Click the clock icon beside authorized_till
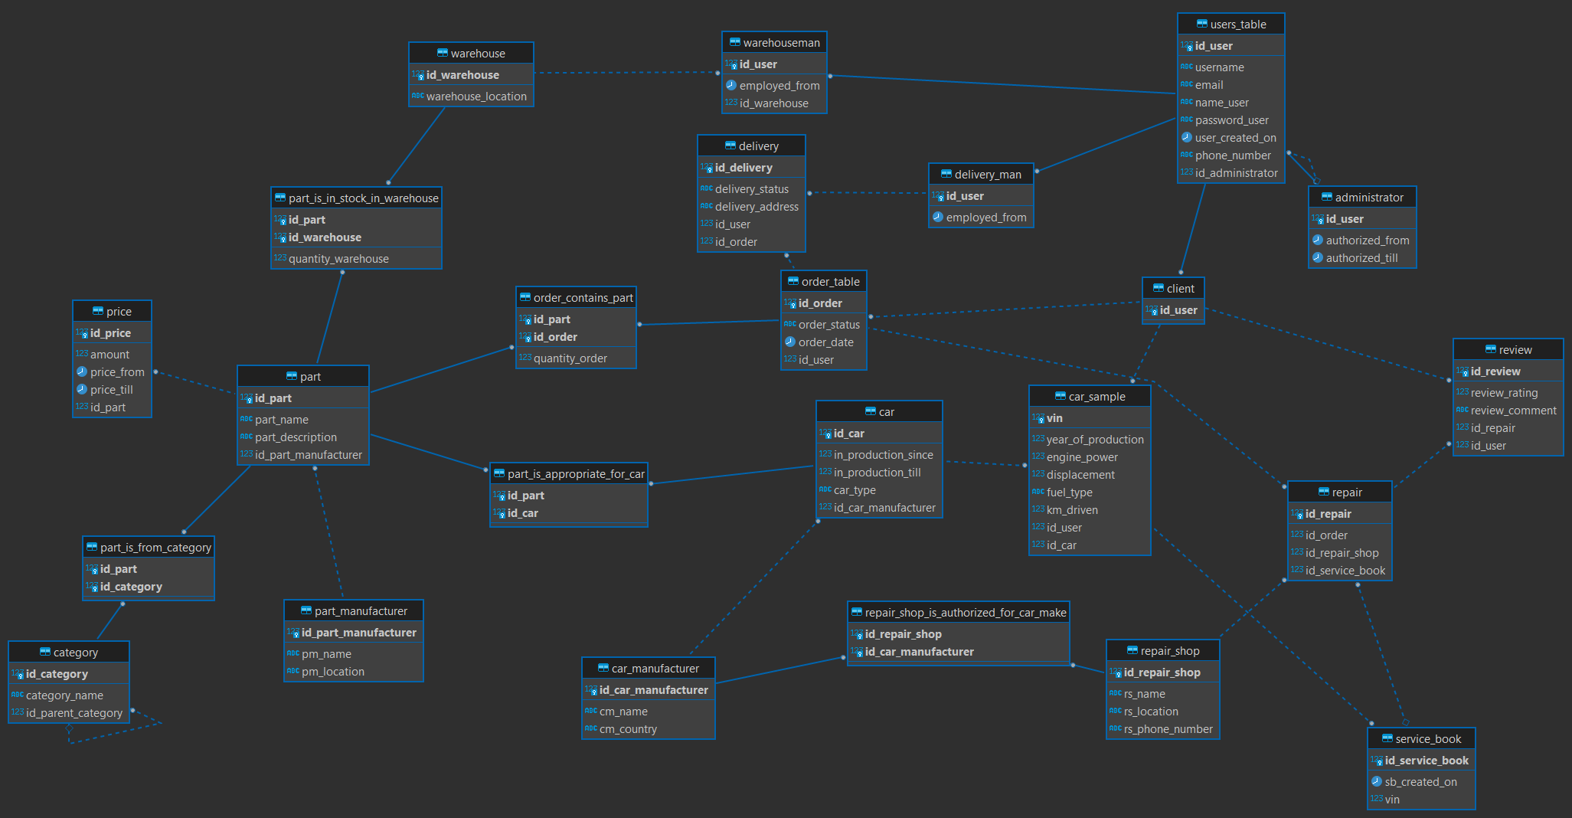 tap(1317, 258)
